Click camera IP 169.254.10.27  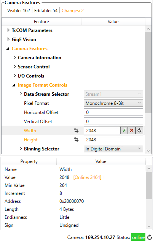pyautogui.click(x=100, y=237)
